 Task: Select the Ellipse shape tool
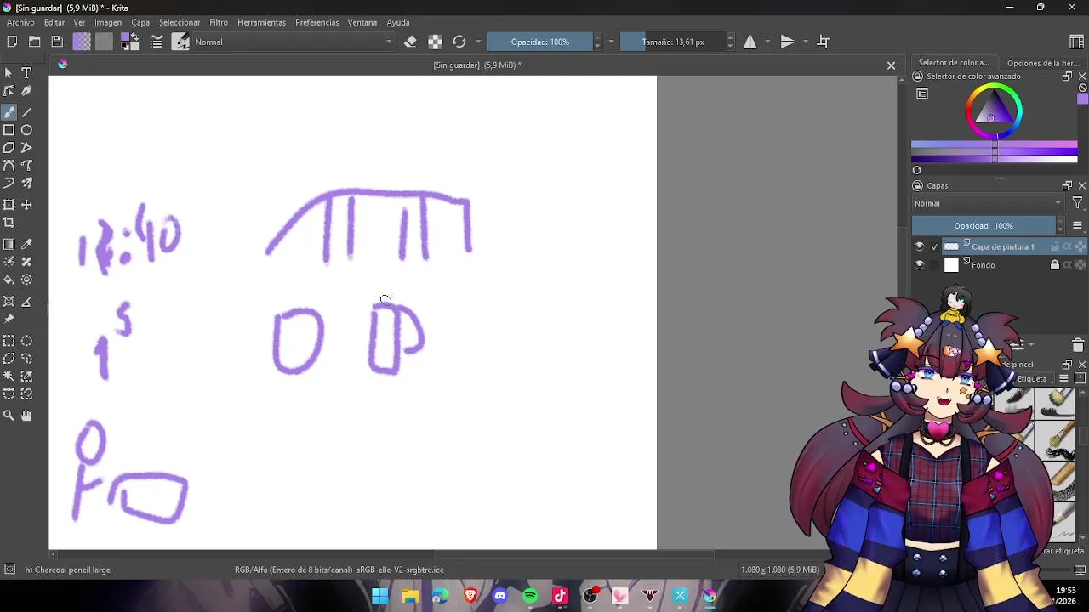pos(26,130)
